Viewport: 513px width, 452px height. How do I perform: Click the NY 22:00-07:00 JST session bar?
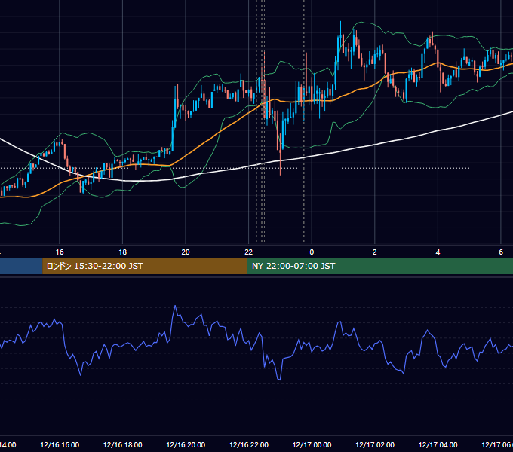[379, 266]
